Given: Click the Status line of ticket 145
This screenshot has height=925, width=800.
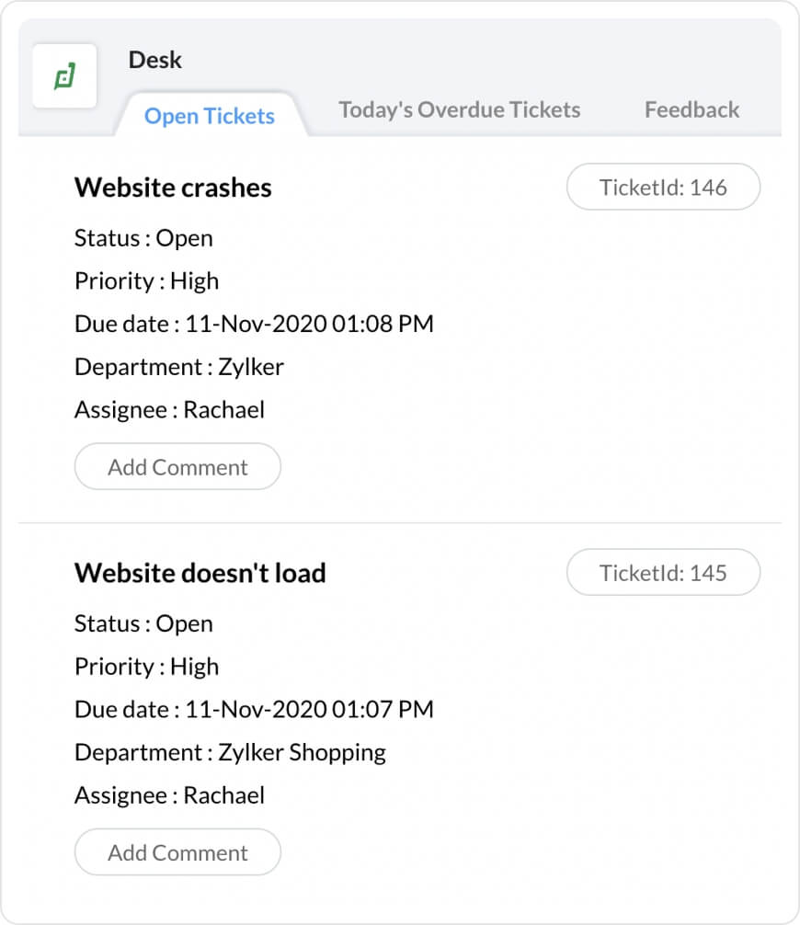Looking at the screenshot, I should [x=143, y=623].
